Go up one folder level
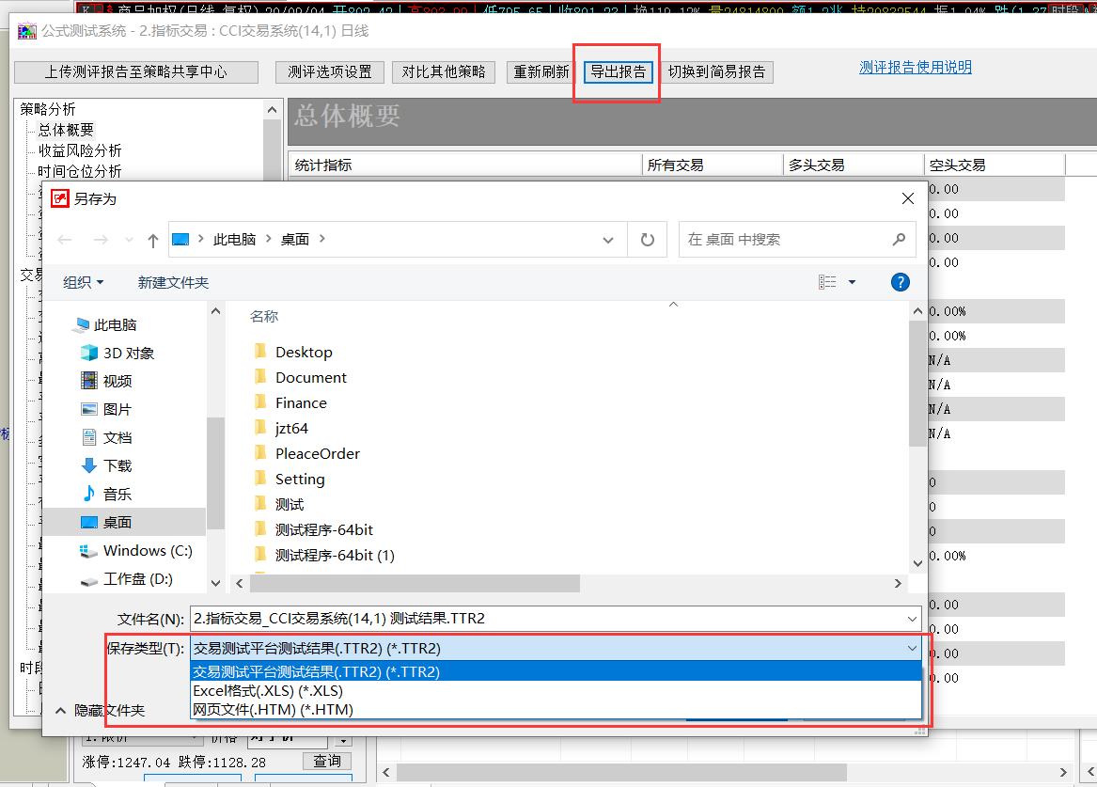Screen dimensions: 1097x787 point(152,240)
